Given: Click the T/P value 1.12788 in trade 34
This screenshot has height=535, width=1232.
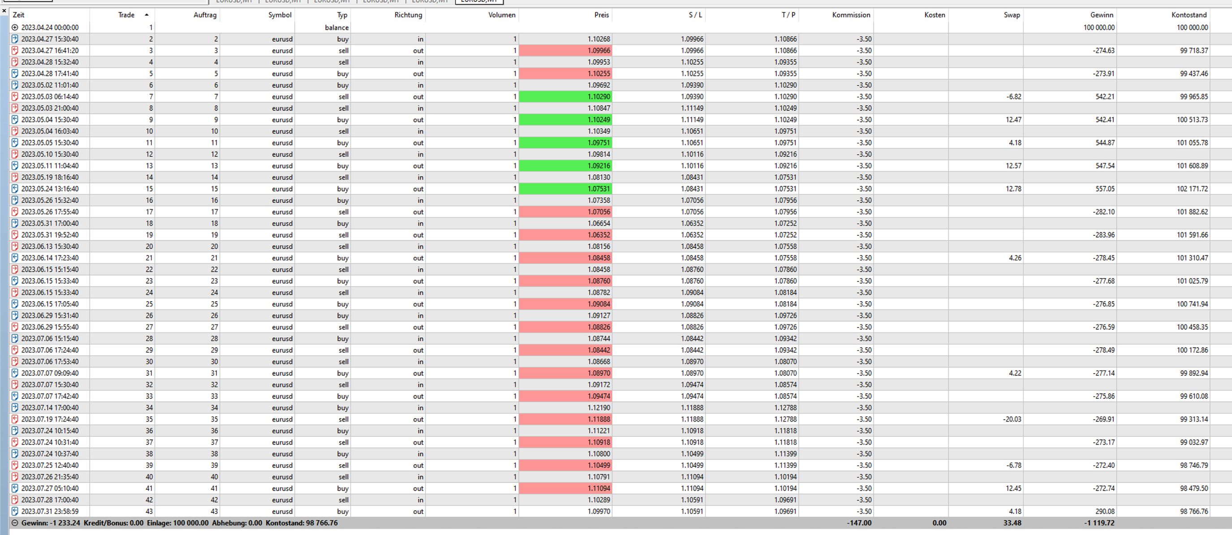Looking at the screenshot, I should (x=785, y=408).
